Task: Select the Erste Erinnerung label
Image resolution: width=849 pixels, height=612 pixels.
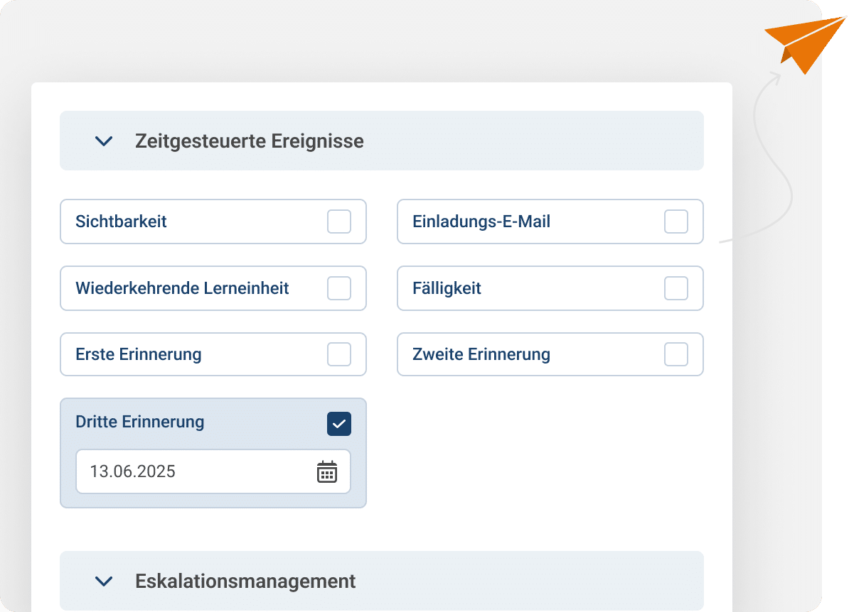Action: click(x=139, y=355)
